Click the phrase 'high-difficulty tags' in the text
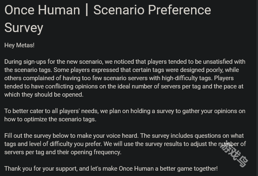 click(x=187, y=78)
